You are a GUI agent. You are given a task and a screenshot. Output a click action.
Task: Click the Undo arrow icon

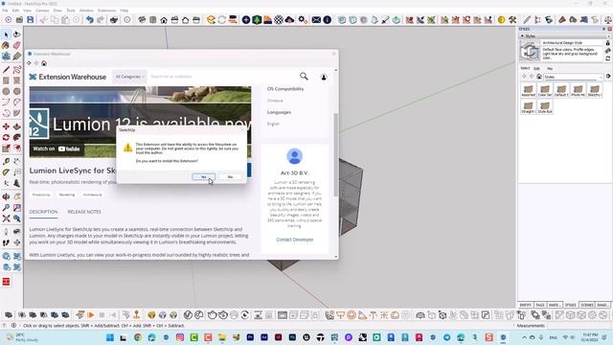[90, 20]
